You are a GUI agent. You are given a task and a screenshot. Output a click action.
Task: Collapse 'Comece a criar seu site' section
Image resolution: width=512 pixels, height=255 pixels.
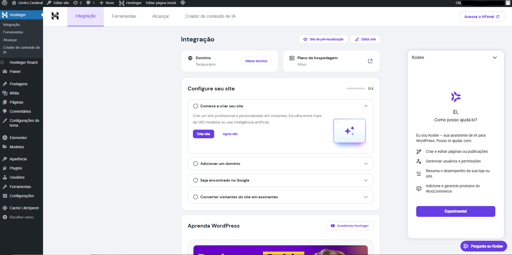pyautogui.click(x=366, y=106)
